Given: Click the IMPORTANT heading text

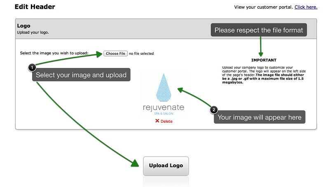Looking at the screenshot, I should coord(264,60).
